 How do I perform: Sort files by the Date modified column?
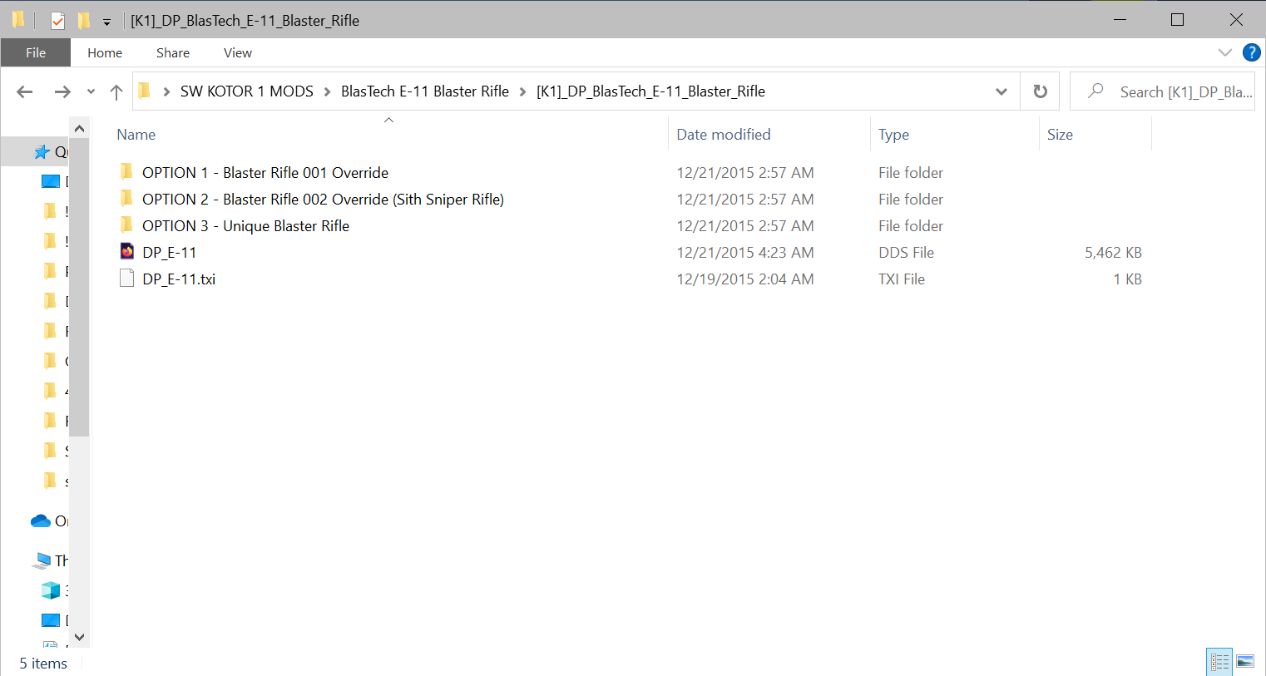(x=723, y=135)
